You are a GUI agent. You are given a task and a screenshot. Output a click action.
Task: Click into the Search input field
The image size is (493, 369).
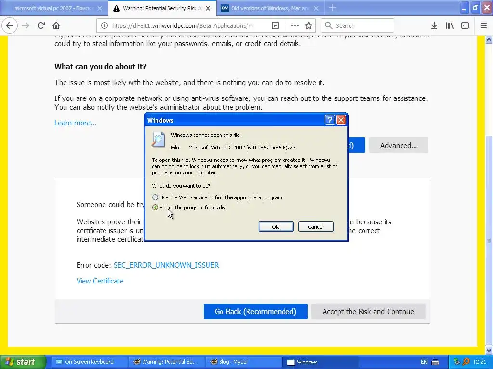357,25
